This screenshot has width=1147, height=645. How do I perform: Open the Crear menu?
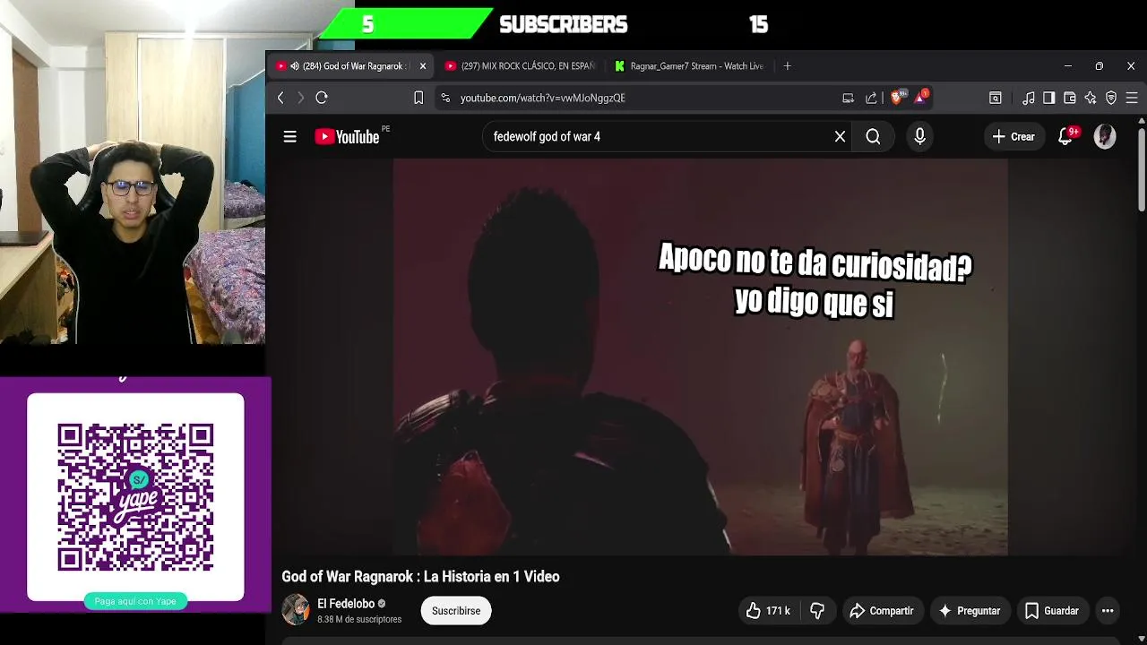click(x=1013, y=137)
